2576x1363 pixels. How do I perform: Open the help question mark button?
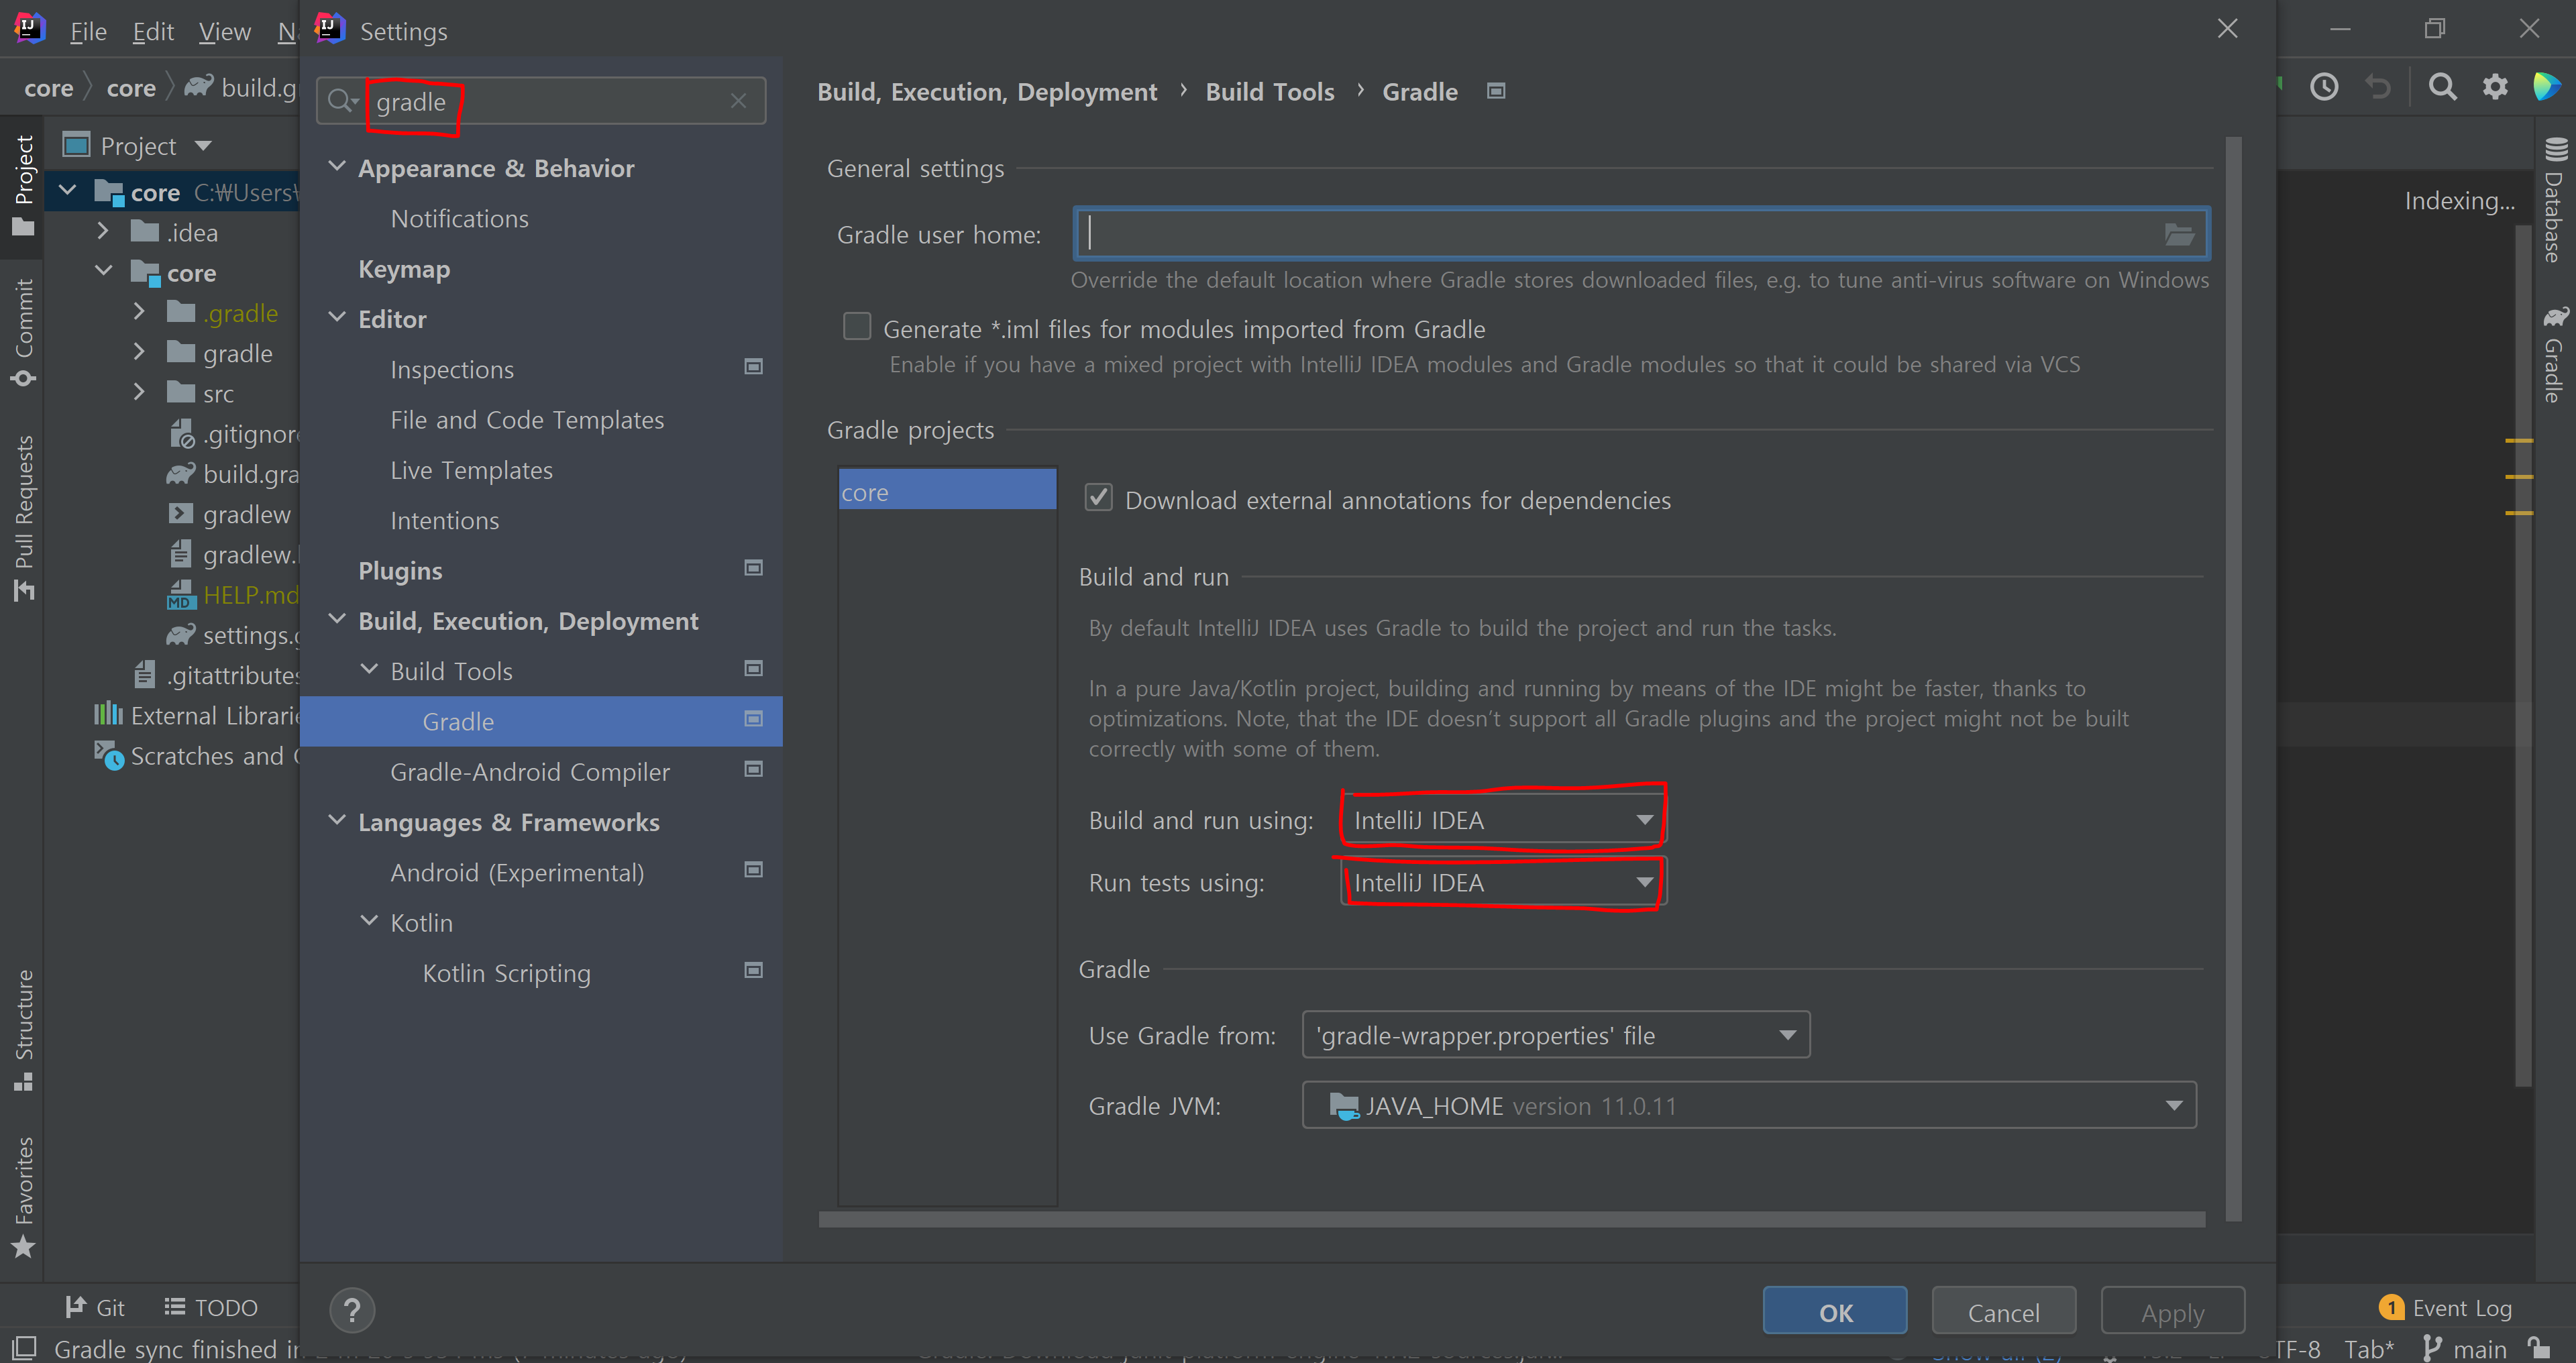[x=352, y=1310]
